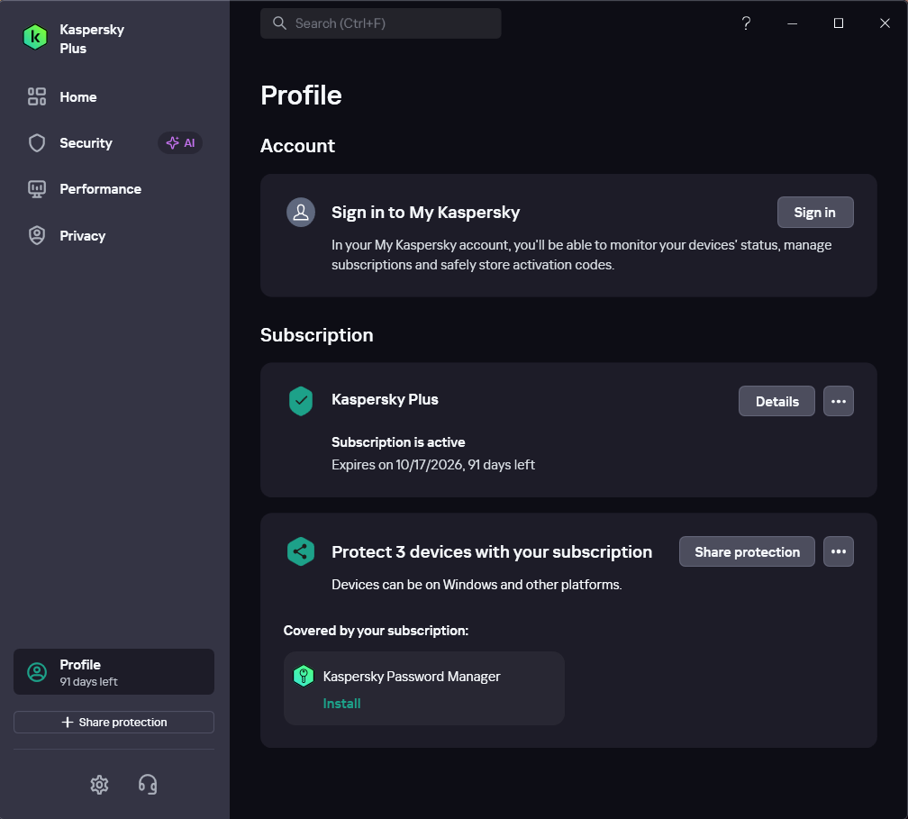View subscription Details
The image size is (908, 819).
coord(776,401)
